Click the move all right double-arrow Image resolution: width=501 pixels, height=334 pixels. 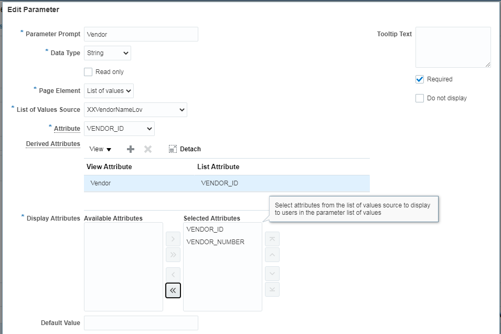173,255
